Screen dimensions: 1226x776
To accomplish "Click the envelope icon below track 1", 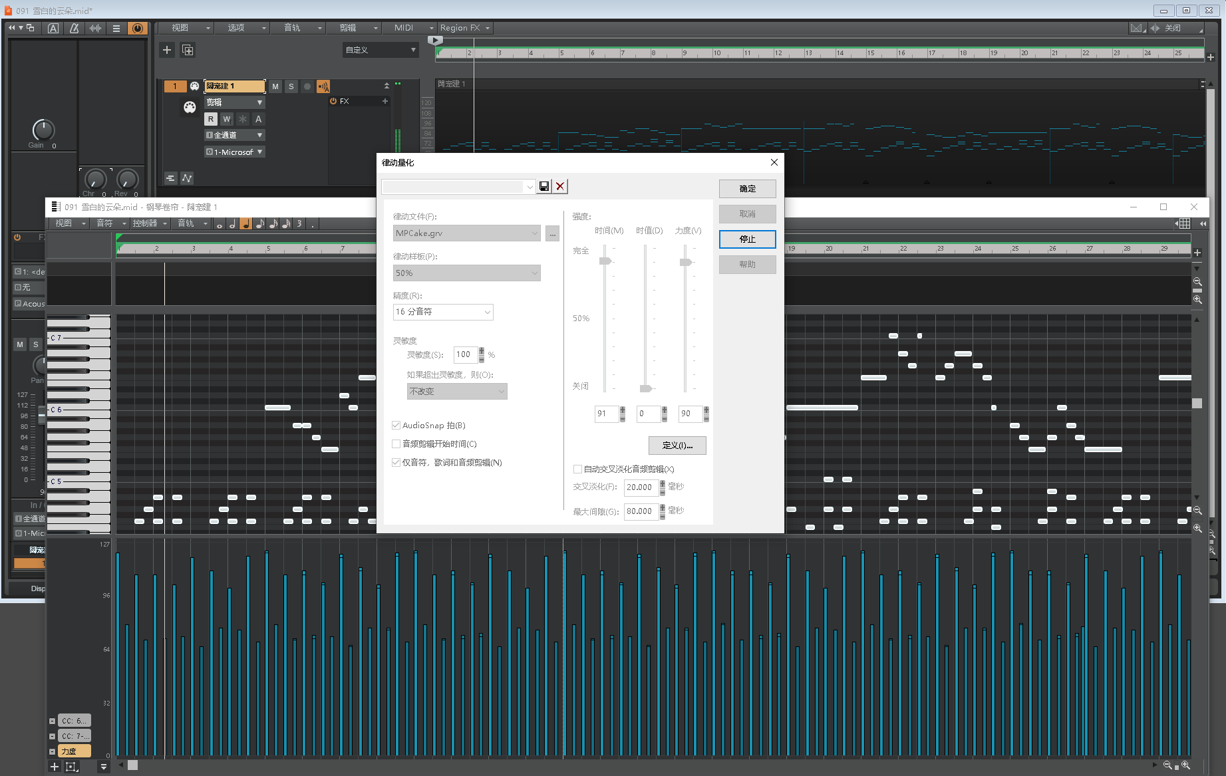I will pos(187,178).
